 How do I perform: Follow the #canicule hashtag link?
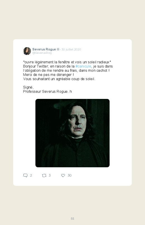point(83,66)
